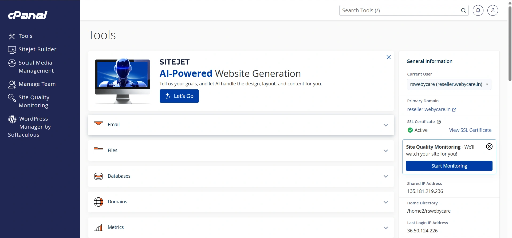Select Manage Team in sidebar

pyautogui.click(x=37, y=84)
